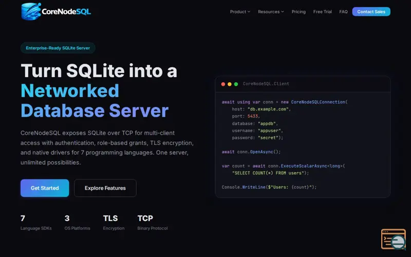
Task: Click the "TCP Binary Protocol" stat
Action: point(153,223)
